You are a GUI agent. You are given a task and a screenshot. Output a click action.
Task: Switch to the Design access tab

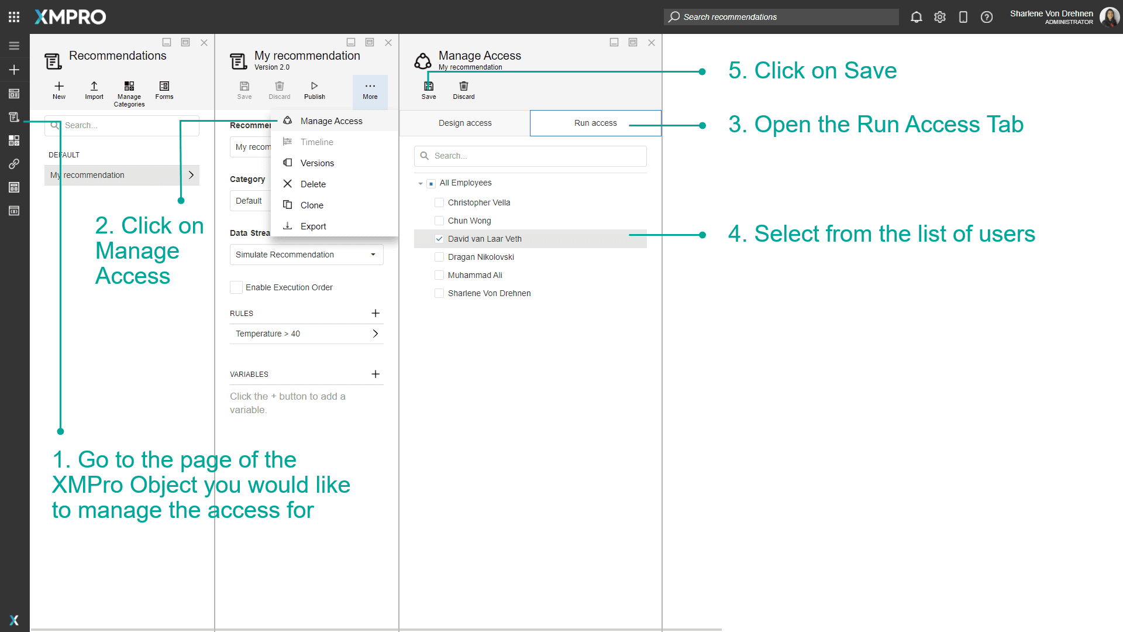tap(464, 123)
